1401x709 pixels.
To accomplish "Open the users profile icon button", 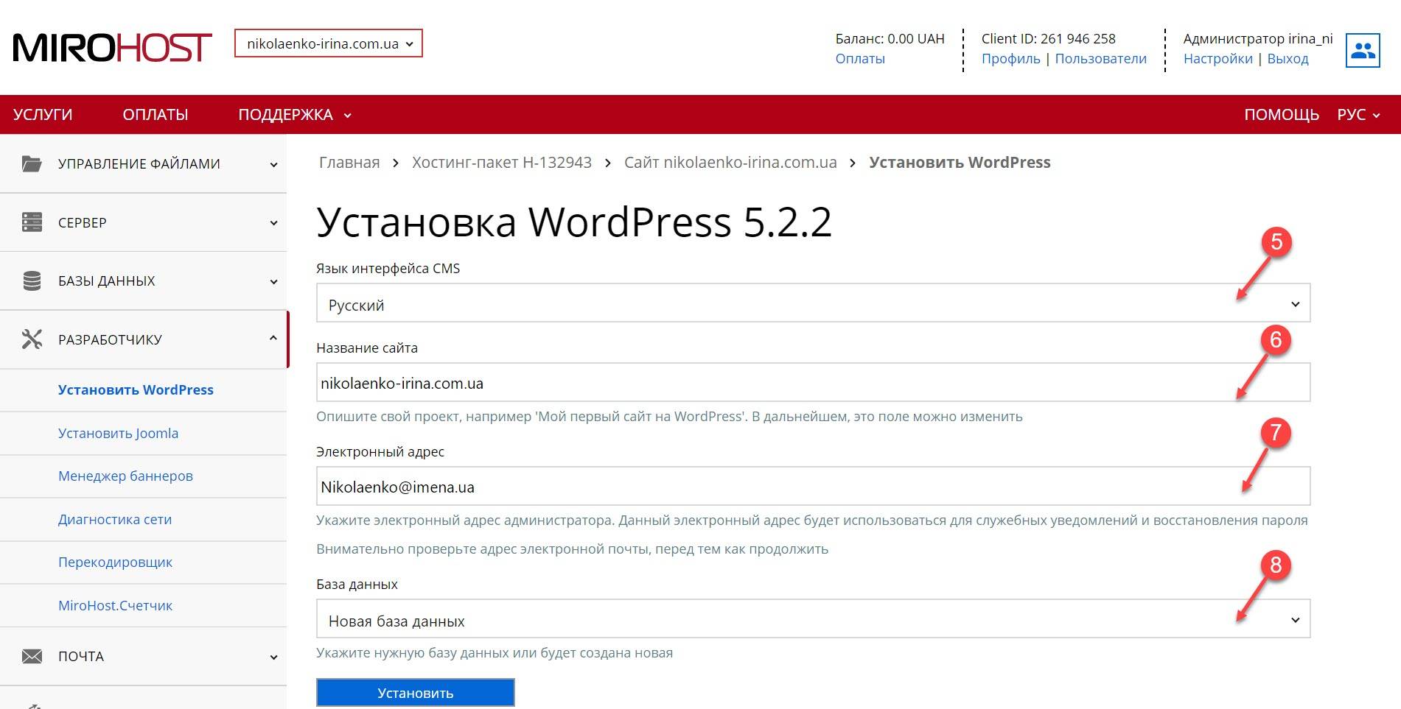I will coord(1363,50).
